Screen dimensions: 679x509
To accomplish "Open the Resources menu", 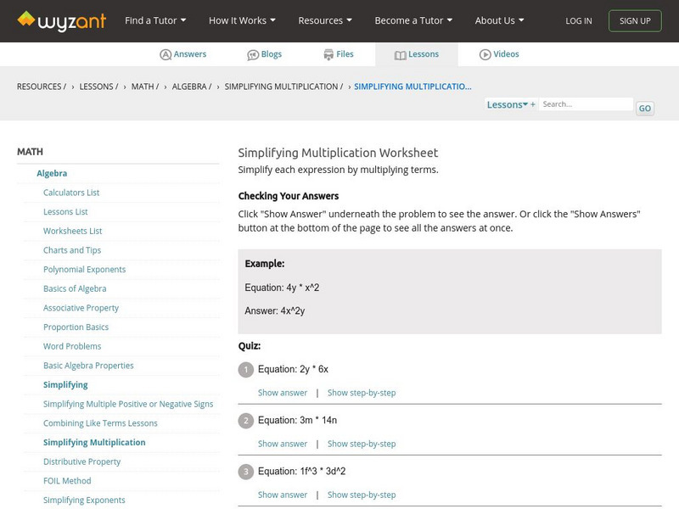I will click(325, 20).
